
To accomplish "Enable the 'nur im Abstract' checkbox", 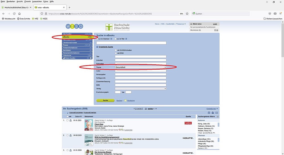I will pyautogui.click(x=97, y=39).
